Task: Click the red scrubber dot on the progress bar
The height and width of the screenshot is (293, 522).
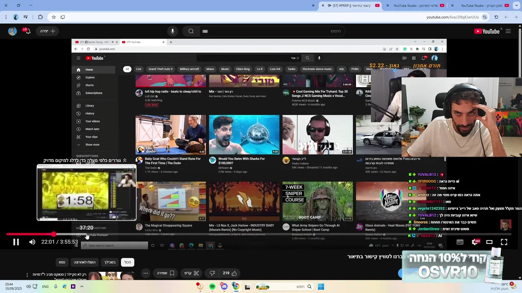Action: pyautogui.click(x=53, y=234)
